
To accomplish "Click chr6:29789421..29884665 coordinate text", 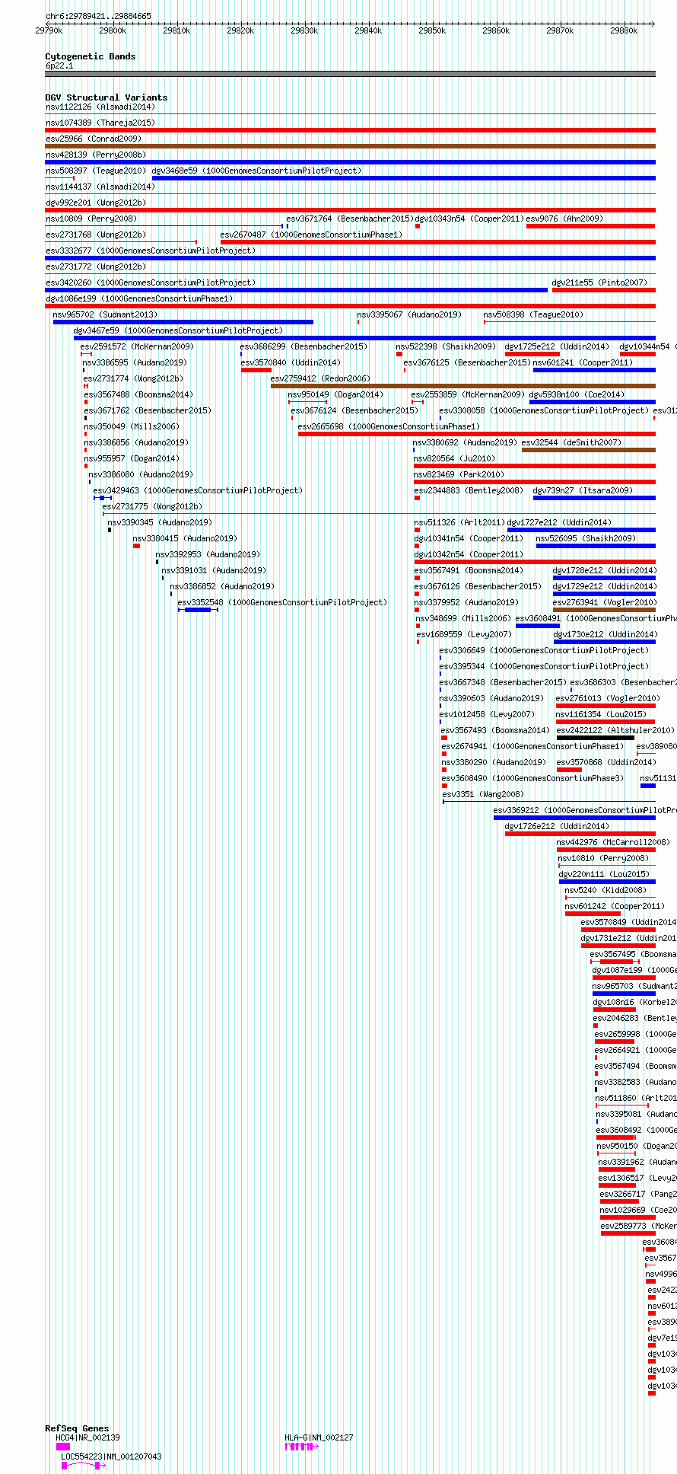I will tap(98, 16).
